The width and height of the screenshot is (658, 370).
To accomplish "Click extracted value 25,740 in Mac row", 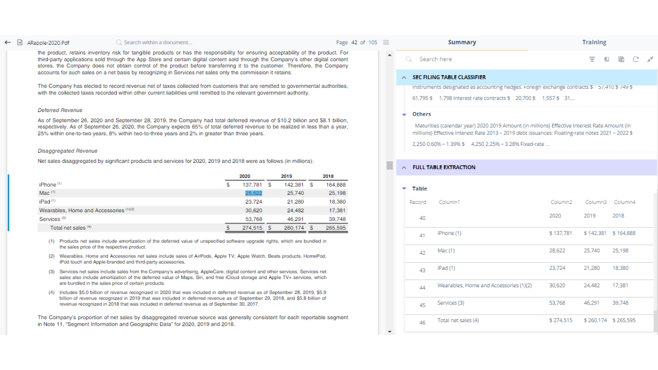I will click(x=592, y=251).
